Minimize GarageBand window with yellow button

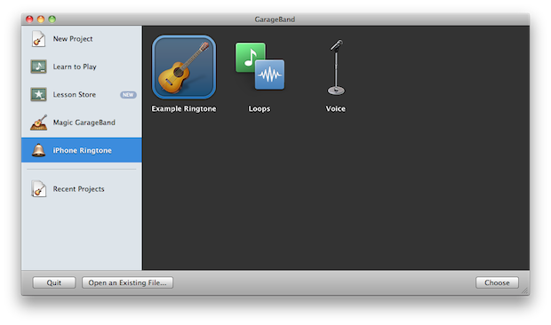click(x=41, y=19)
